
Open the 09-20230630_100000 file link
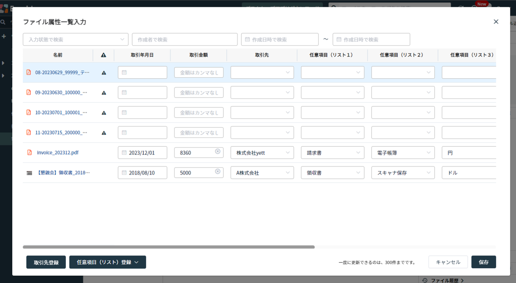(x=61, y=93)
